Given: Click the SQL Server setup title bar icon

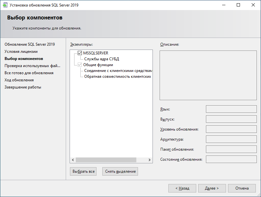Looking at the screenshot, I should tap(5, 5).
